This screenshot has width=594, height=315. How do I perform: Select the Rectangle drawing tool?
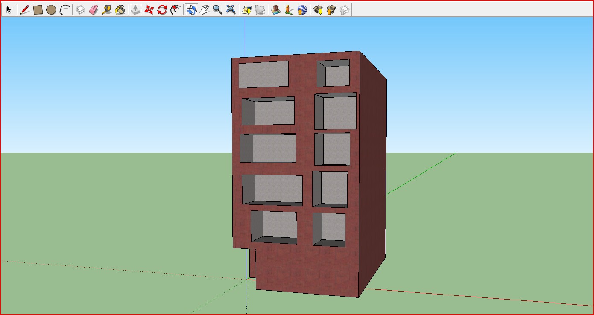pyautogui.click(x=38, y=10)
